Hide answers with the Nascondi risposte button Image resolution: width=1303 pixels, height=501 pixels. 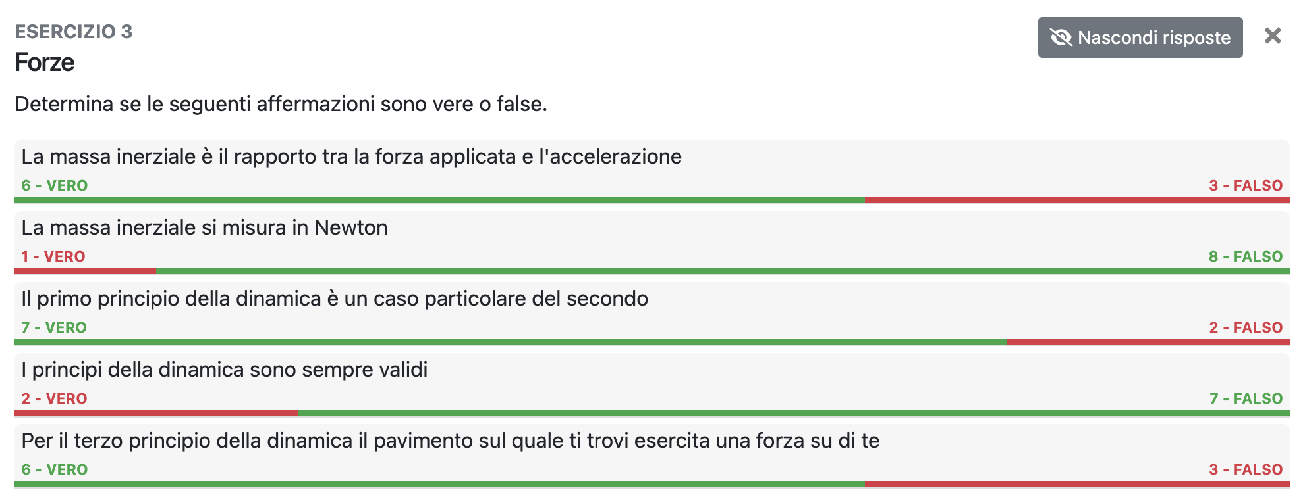[1140, 37]
